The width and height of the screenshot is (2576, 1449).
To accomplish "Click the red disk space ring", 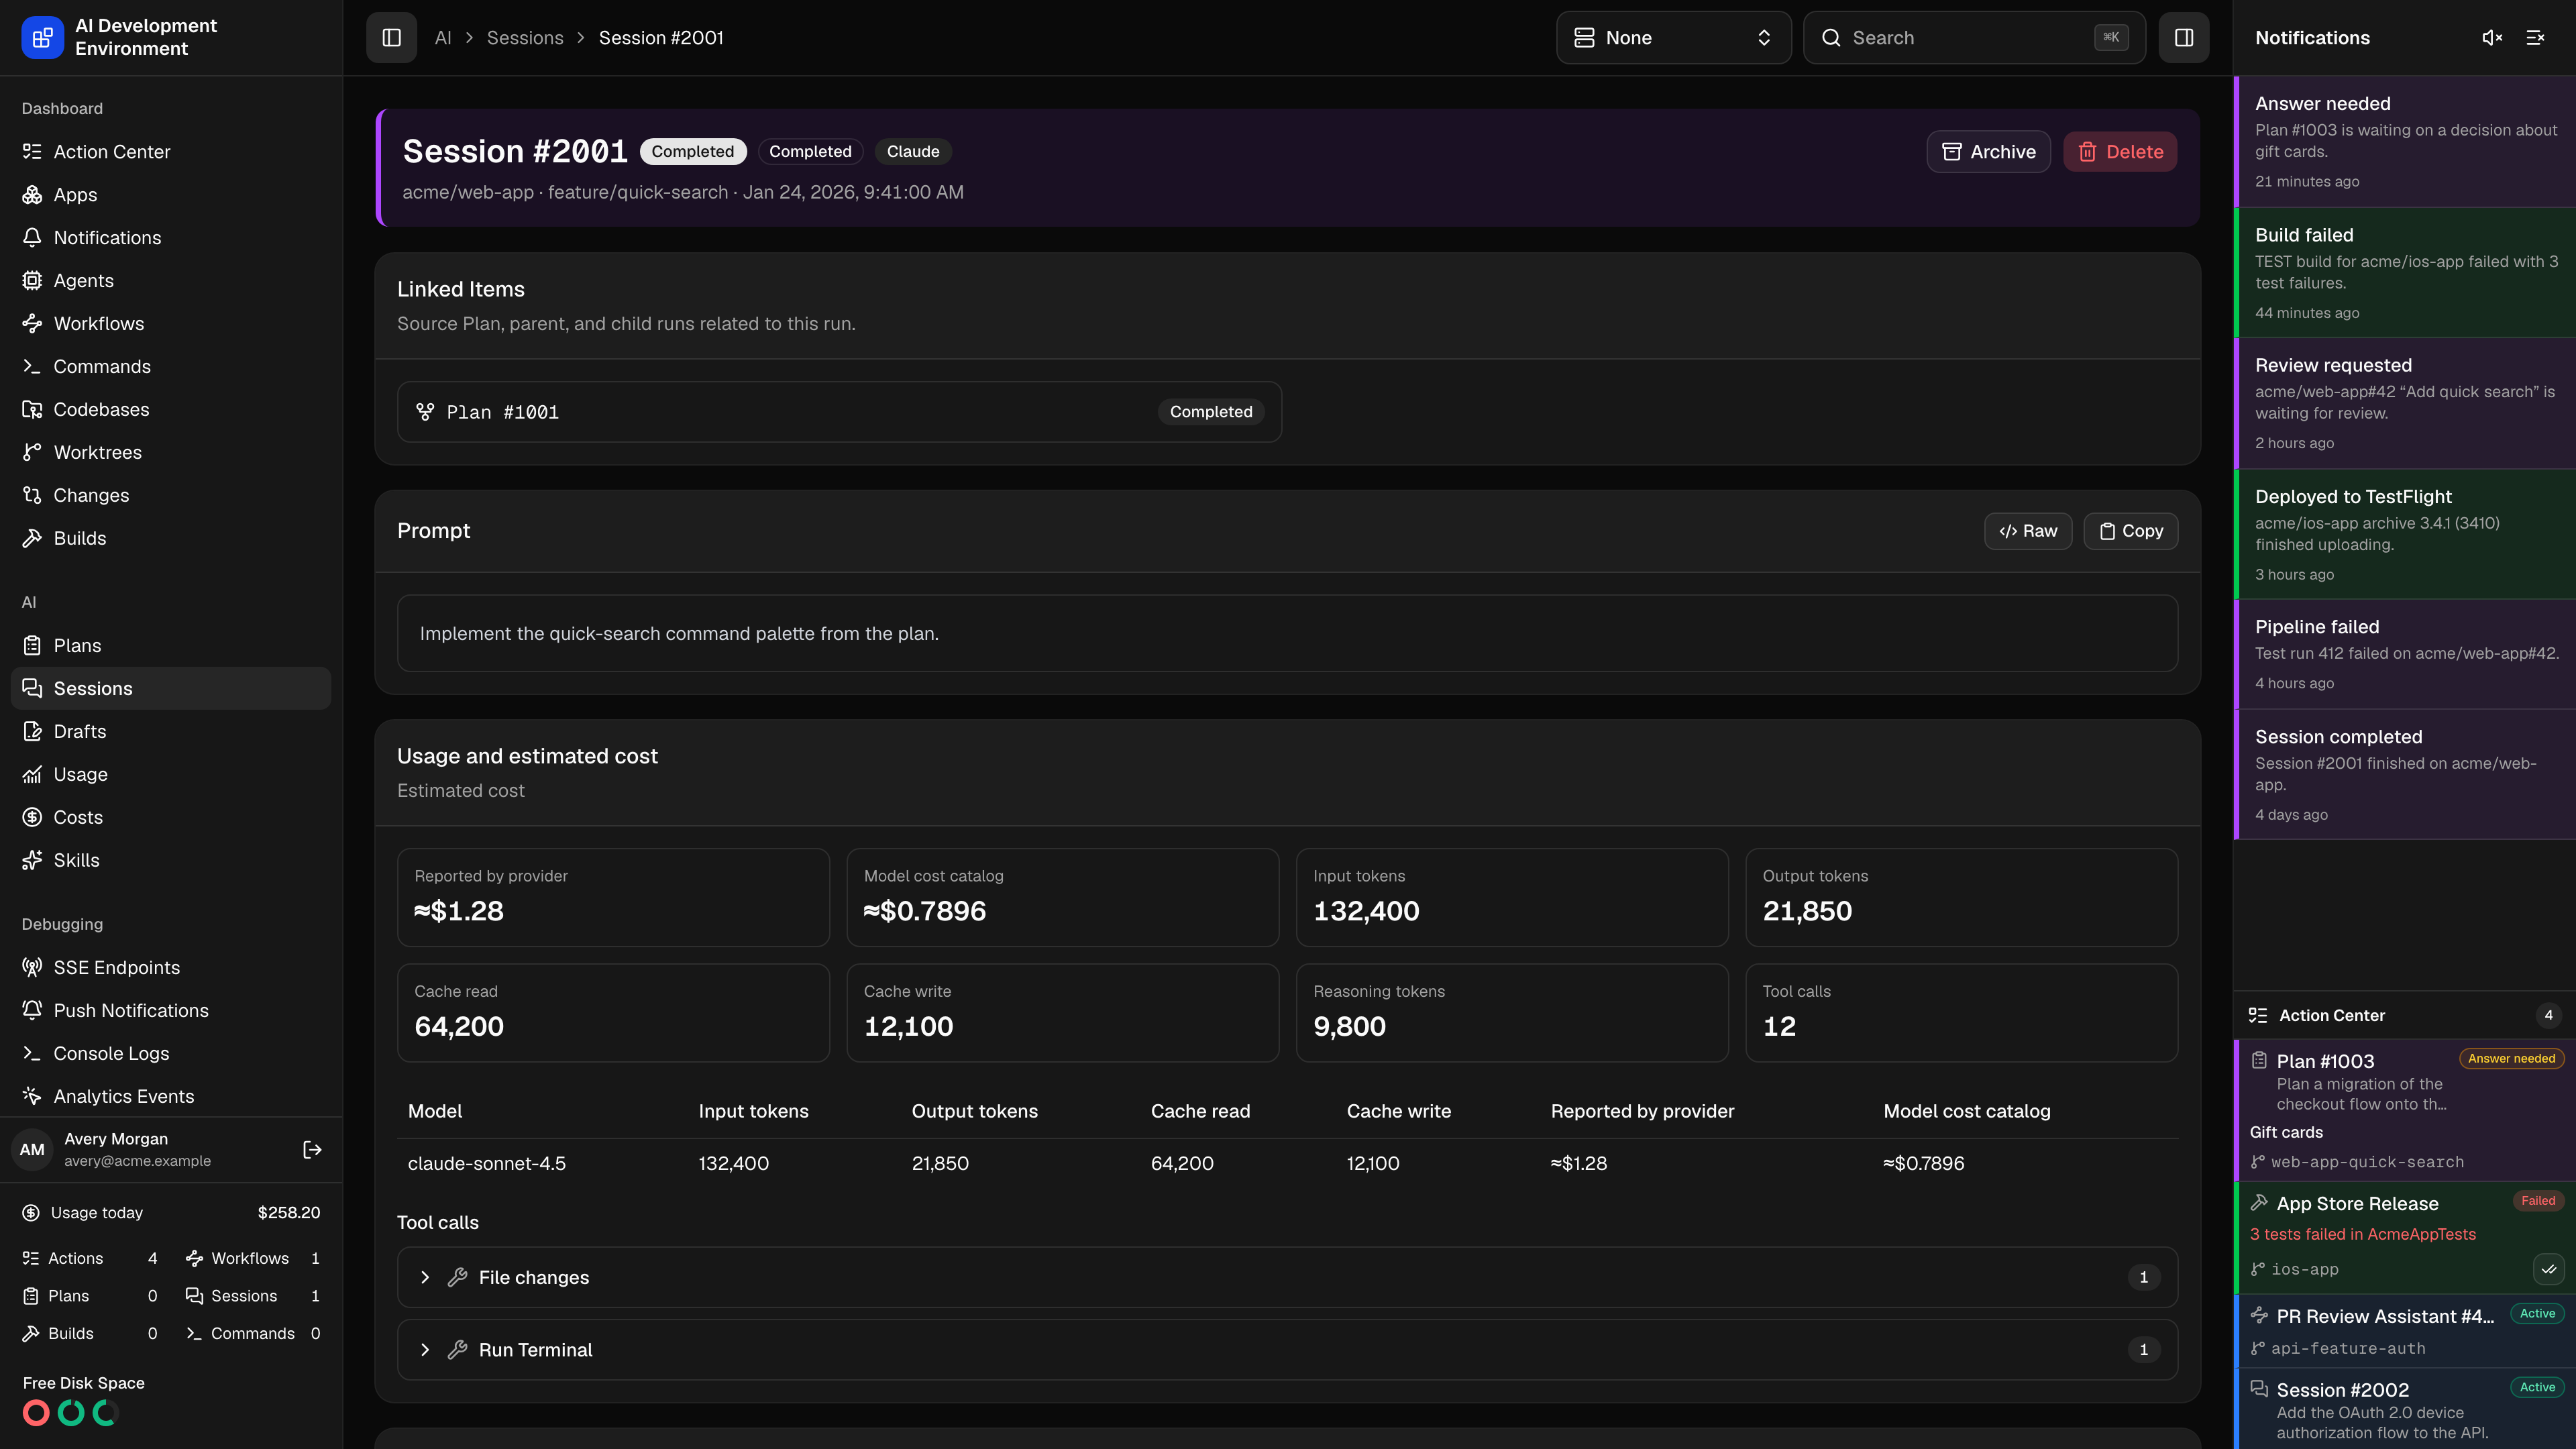I will [36, 1413].
